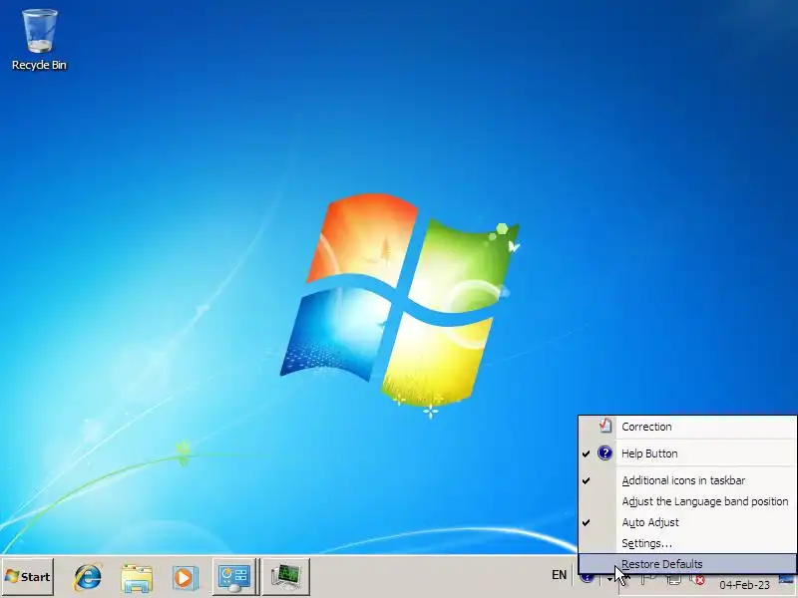
Task: Toggle Auto Adjust option
Action: tap(687, 522)
